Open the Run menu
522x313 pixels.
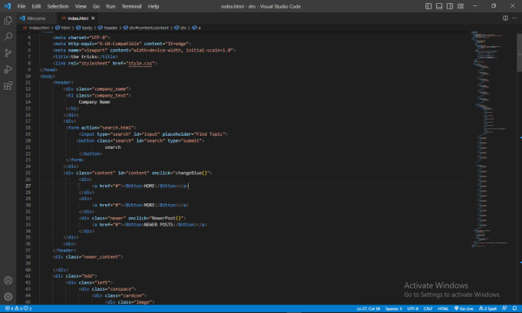pos(111,6)
